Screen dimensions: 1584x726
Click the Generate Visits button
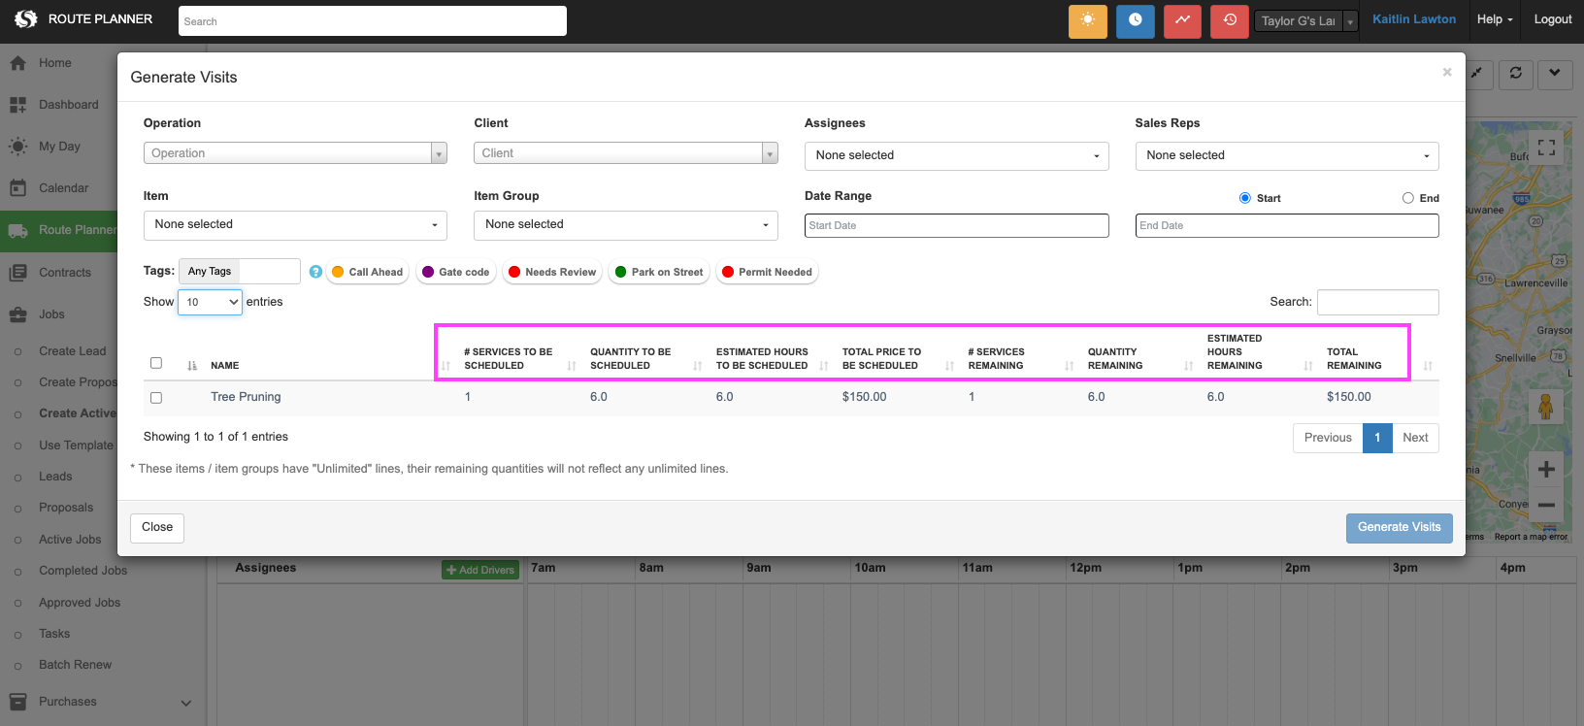click(1399, 527)
